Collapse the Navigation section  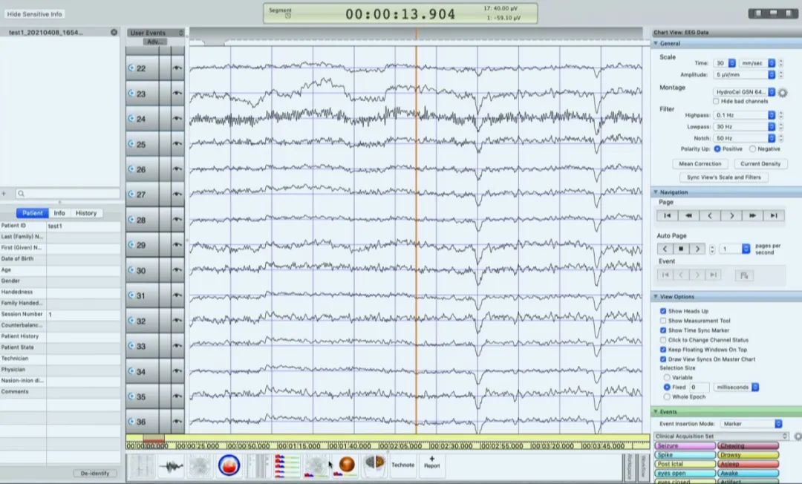656,192
